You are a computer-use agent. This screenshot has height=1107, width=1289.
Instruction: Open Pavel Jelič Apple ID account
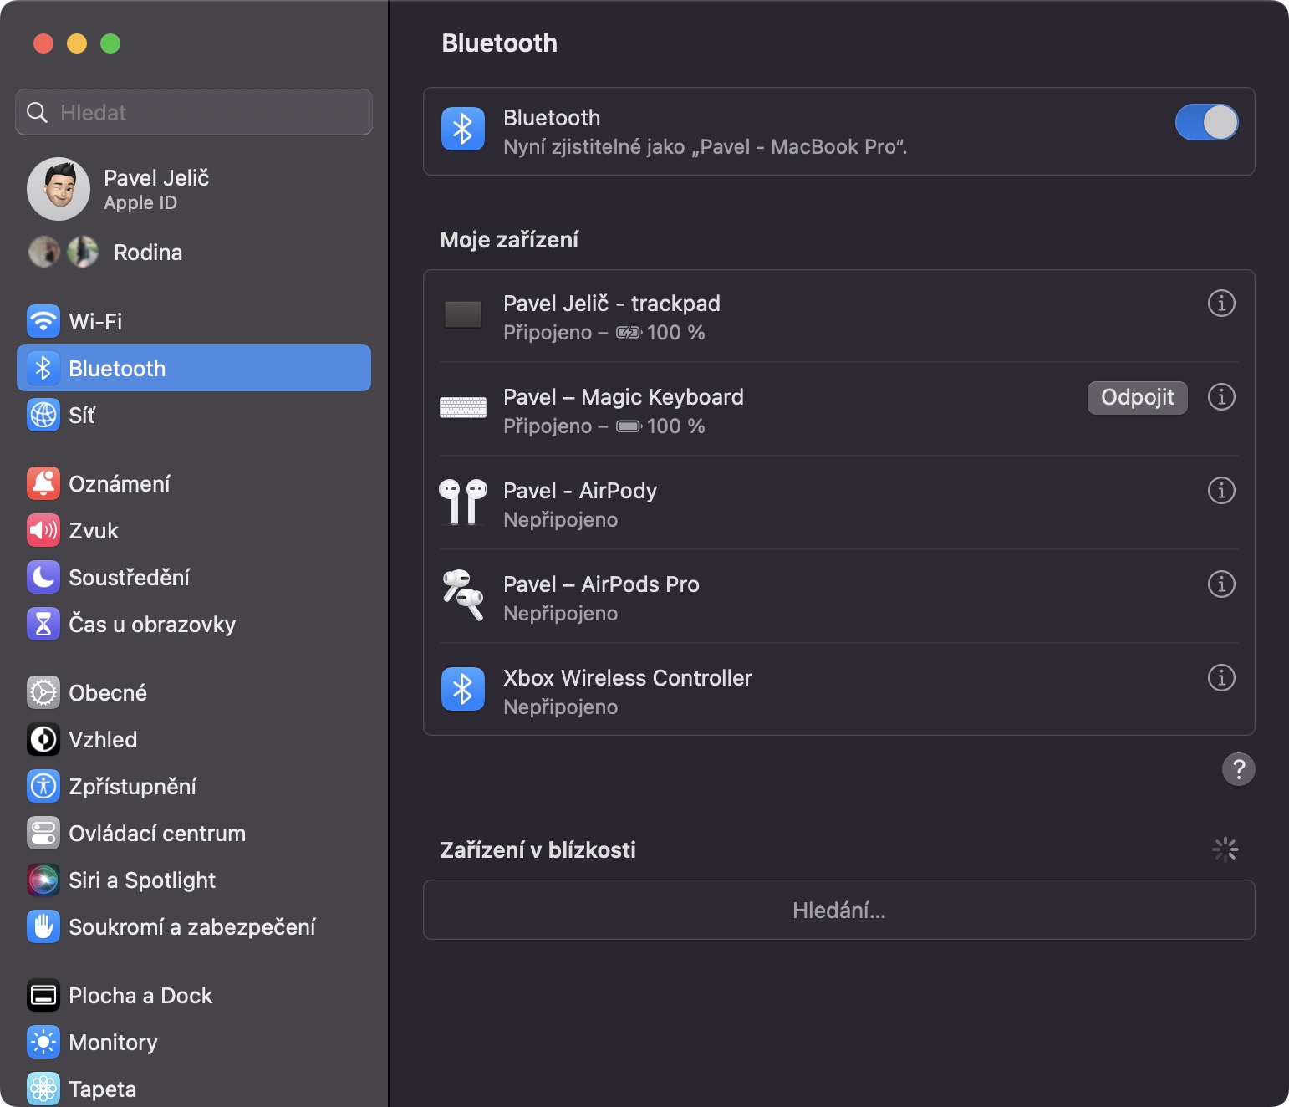click(155, 189)
